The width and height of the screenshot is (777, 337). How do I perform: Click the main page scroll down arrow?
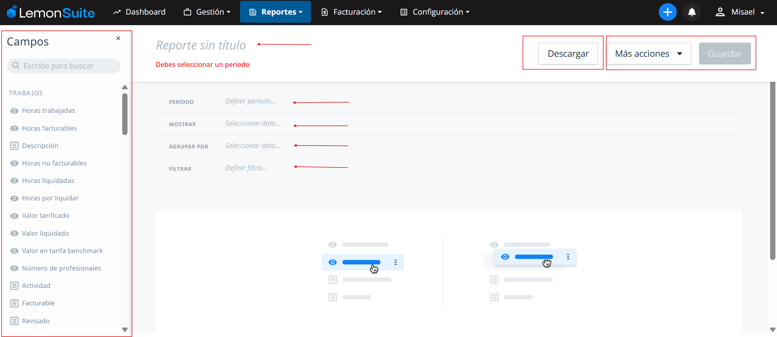click(773, 330)
